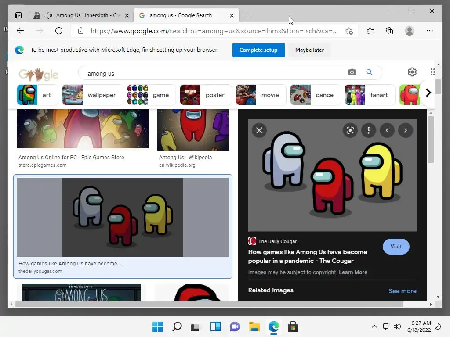
Task: See more related images
Action: click(403, 291)
